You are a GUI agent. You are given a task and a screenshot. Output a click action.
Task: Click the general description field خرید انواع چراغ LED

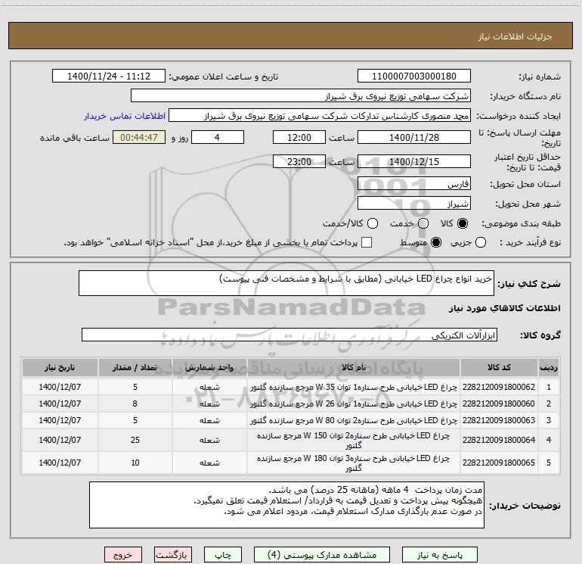coord(286,283)
